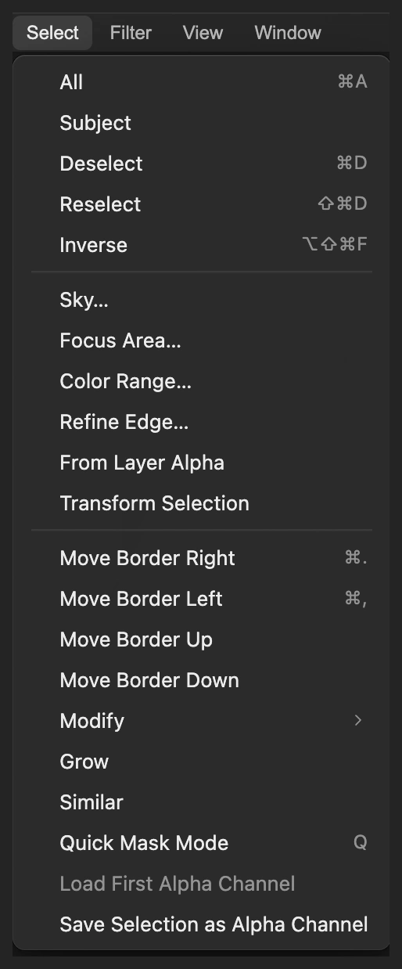Image resolution: width=402 pixels, height=969 pixels.
Task: Choose Grow from the menu
Action: 202,762
